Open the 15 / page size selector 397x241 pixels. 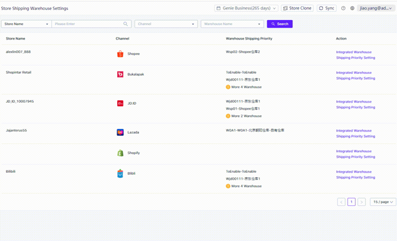[x=383, y=202]
